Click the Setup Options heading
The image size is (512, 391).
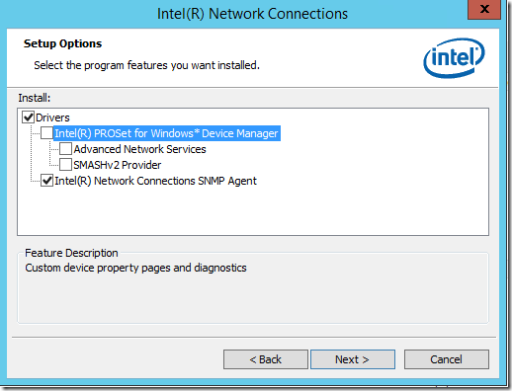click(x=62, y=43)
